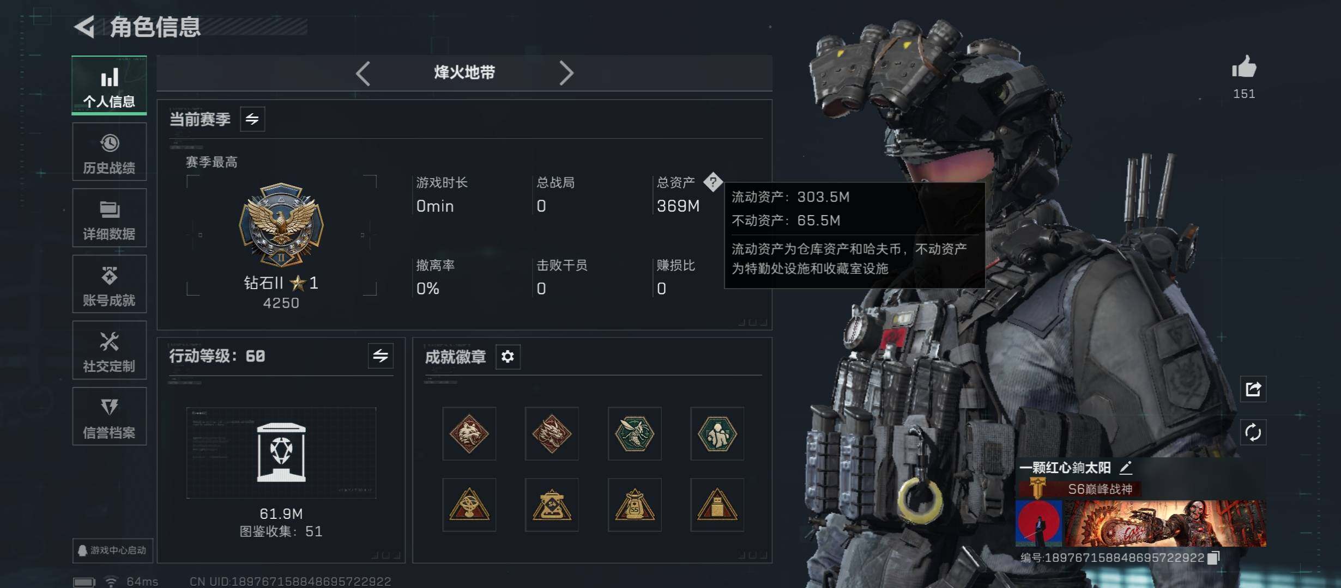Open the achievement badge settings gear
This screenshot has height=588, width=1341.
point(508,357)
